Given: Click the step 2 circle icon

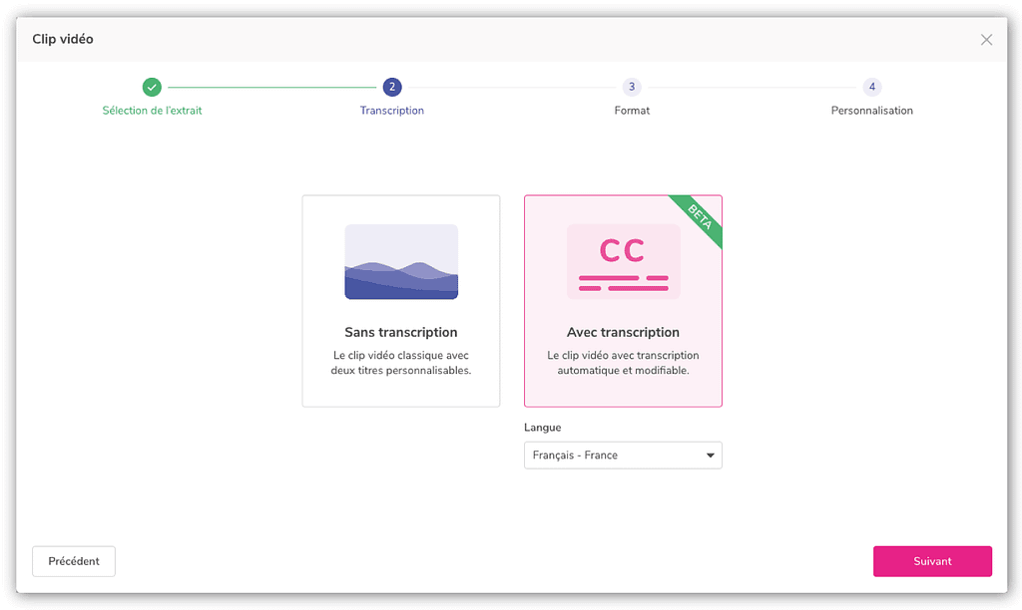Looking at the screenshot, I should pos(391,87).
